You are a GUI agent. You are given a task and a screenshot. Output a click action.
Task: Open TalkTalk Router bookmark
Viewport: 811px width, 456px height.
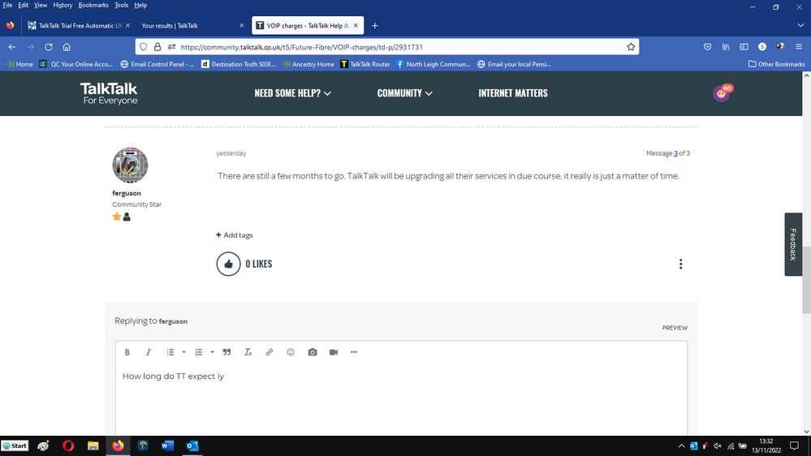tap(365, 64)
